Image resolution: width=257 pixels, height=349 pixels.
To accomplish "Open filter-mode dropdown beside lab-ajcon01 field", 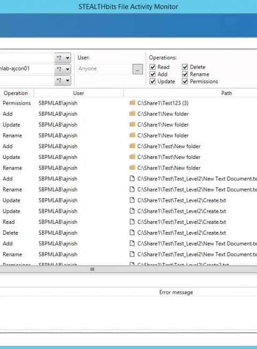I will tap(63, 69).
